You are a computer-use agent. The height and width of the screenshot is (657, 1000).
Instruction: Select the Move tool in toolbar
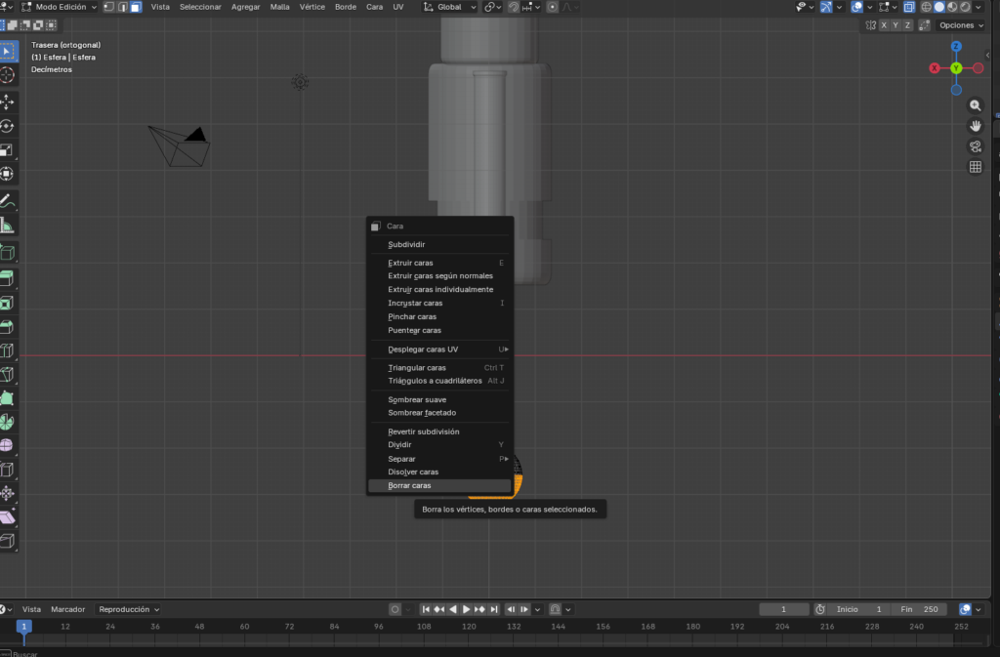7,102
